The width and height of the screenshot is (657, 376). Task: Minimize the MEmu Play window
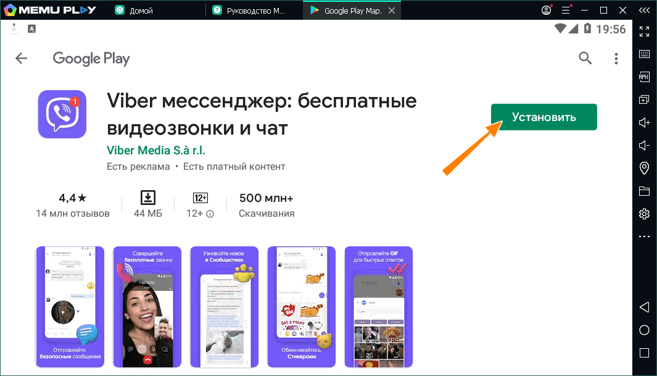coord(584,10)
